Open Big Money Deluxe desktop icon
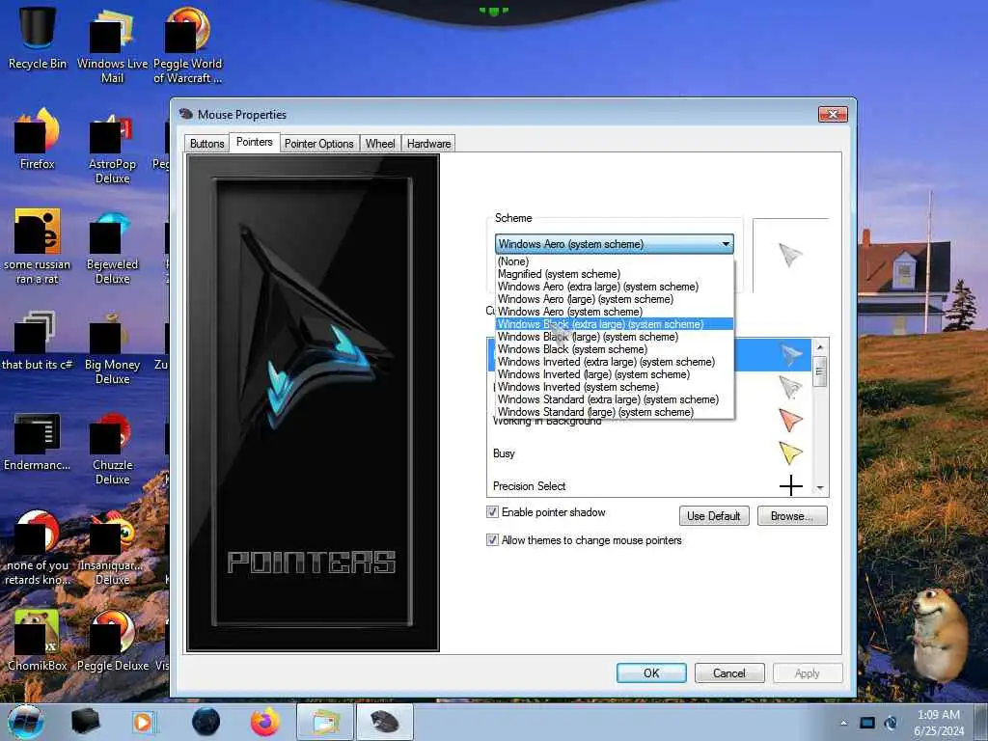Screen dimensions: 988x741 tap(112, 346)
